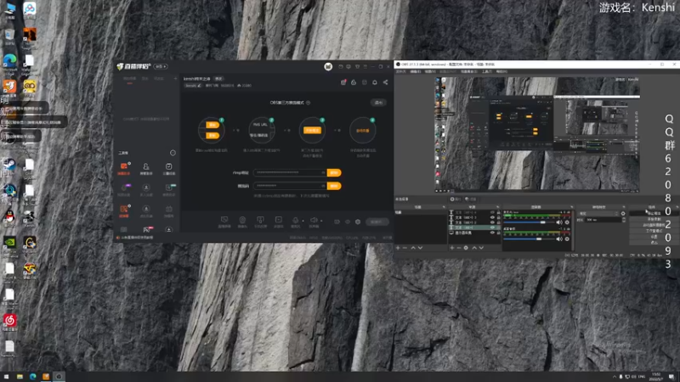Click the exit button for OBS mode

pyautogui.click(x=378, y=103)
